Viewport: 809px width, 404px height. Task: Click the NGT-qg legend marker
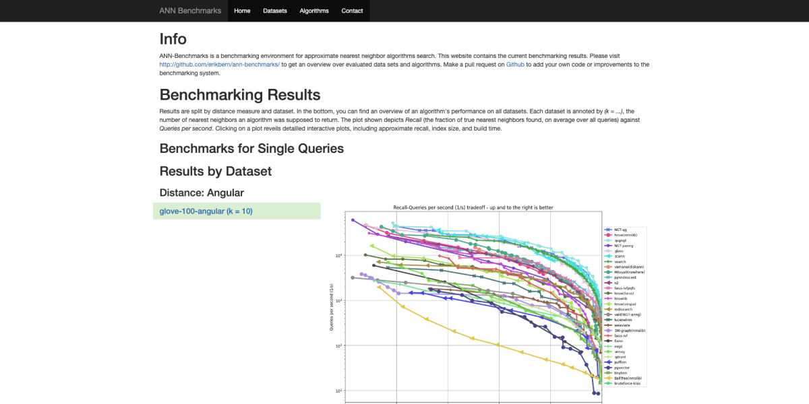pos(608,230)
